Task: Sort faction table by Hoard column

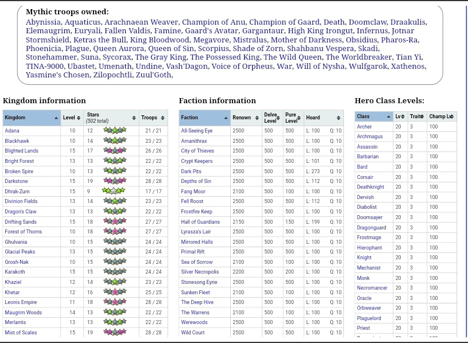Action: [323, 118]
